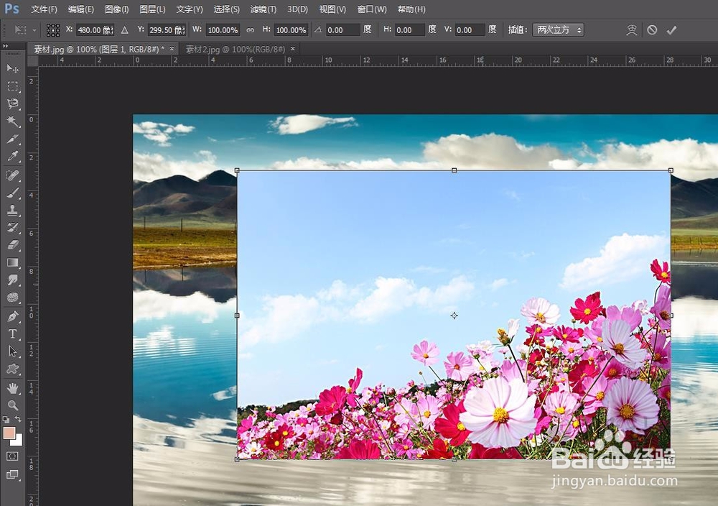Image resolution: width=718 pixels, height=506 pixels.
Task: Click the top-left transform corner handle
Action: [237, 170]
